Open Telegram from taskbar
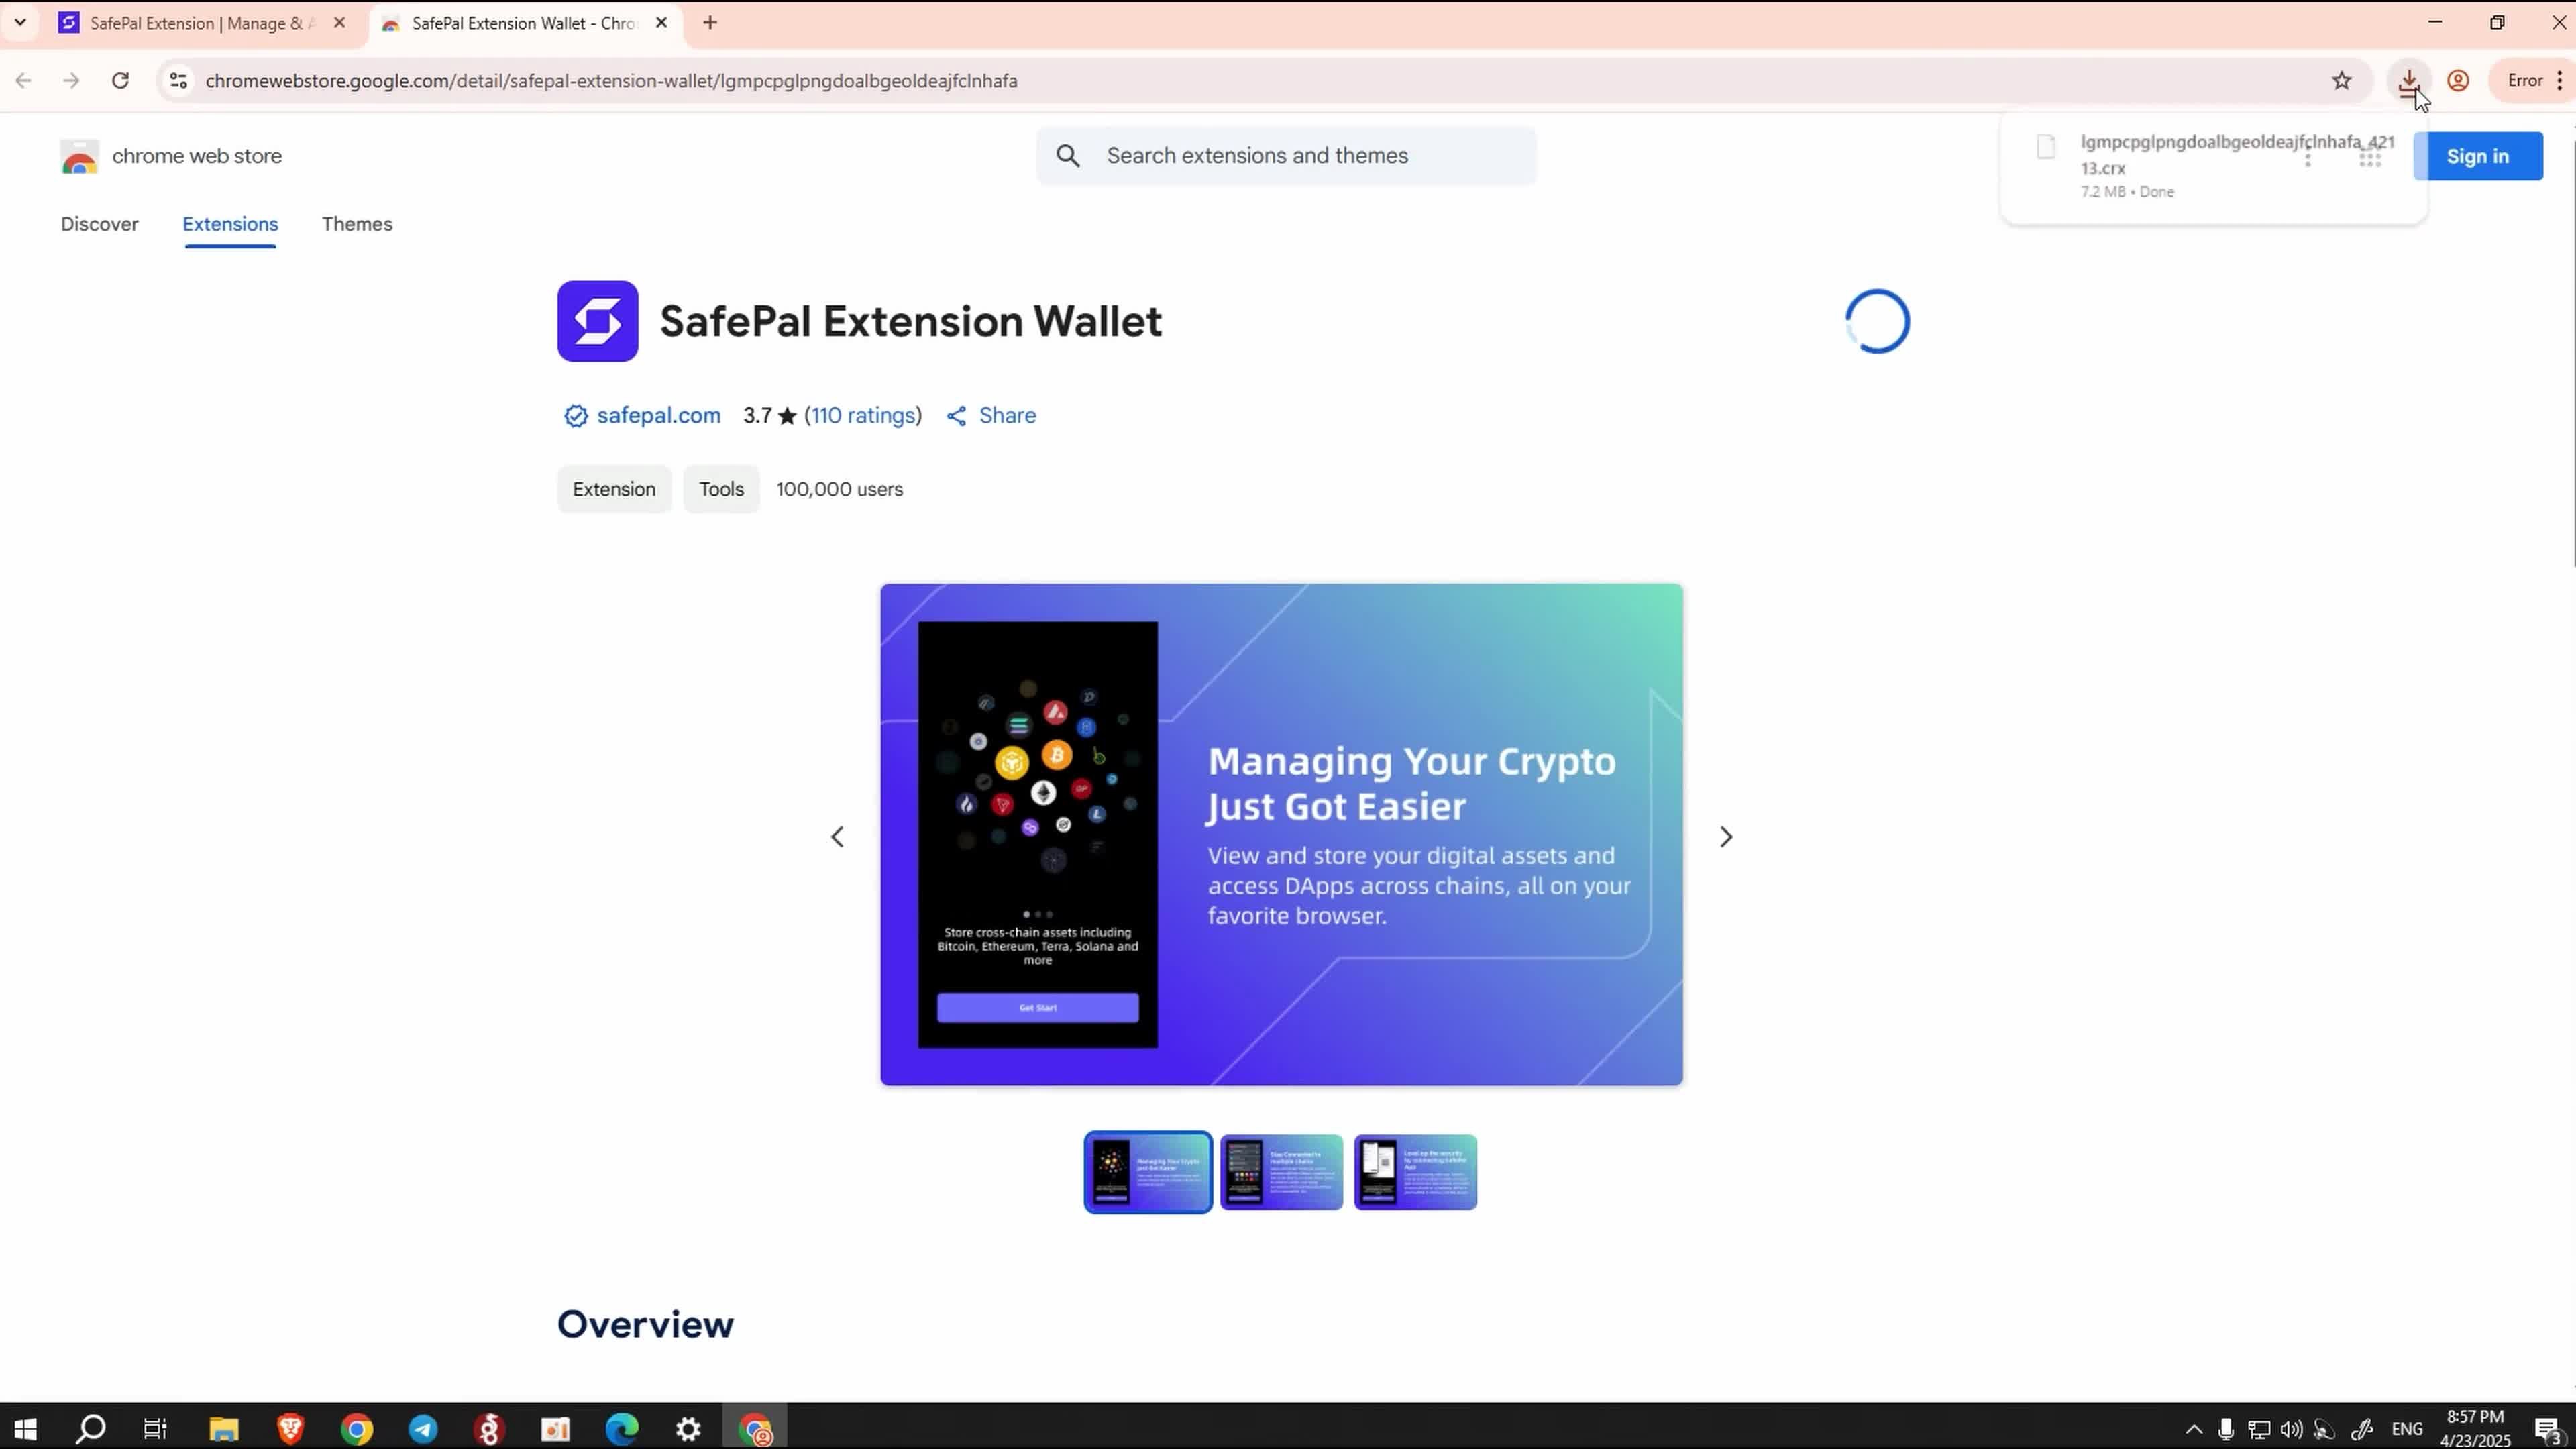Screen dimensions: 2576x1449 click(x=423, y=1428)
